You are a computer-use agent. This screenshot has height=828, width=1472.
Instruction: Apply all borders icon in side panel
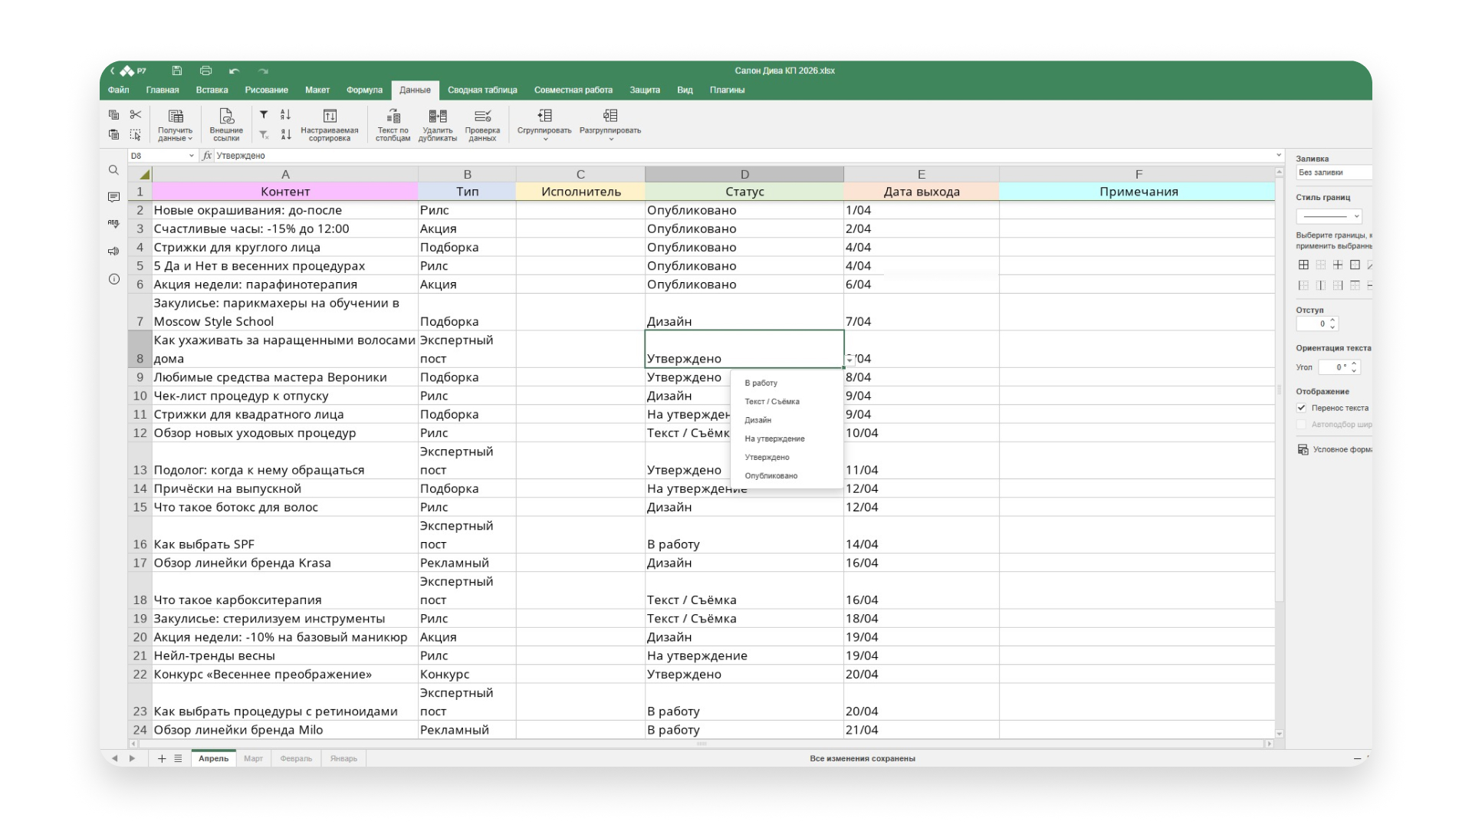[x=1303, y=264]
